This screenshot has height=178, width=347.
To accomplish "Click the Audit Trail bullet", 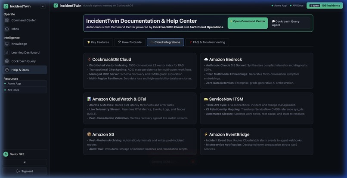I will click(x=138, y=149).
